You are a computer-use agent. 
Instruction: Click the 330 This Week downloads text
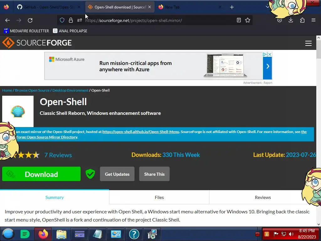point(181,155)
